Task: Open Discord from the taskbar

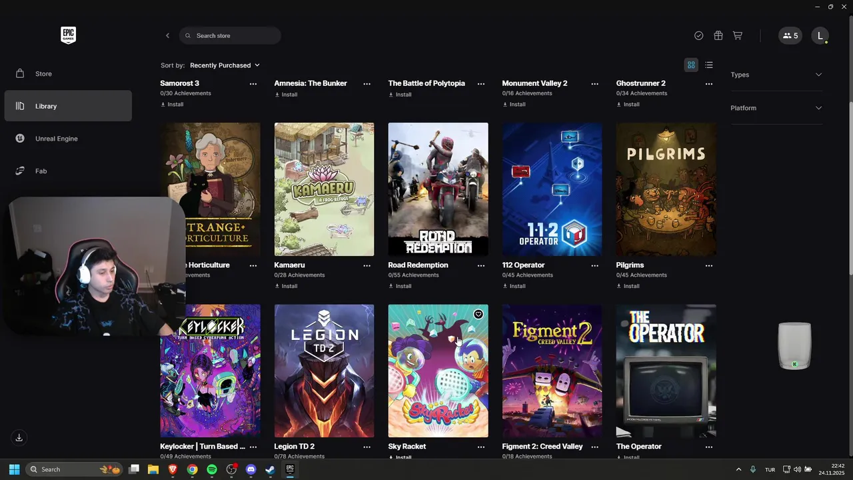Action: 251,469
